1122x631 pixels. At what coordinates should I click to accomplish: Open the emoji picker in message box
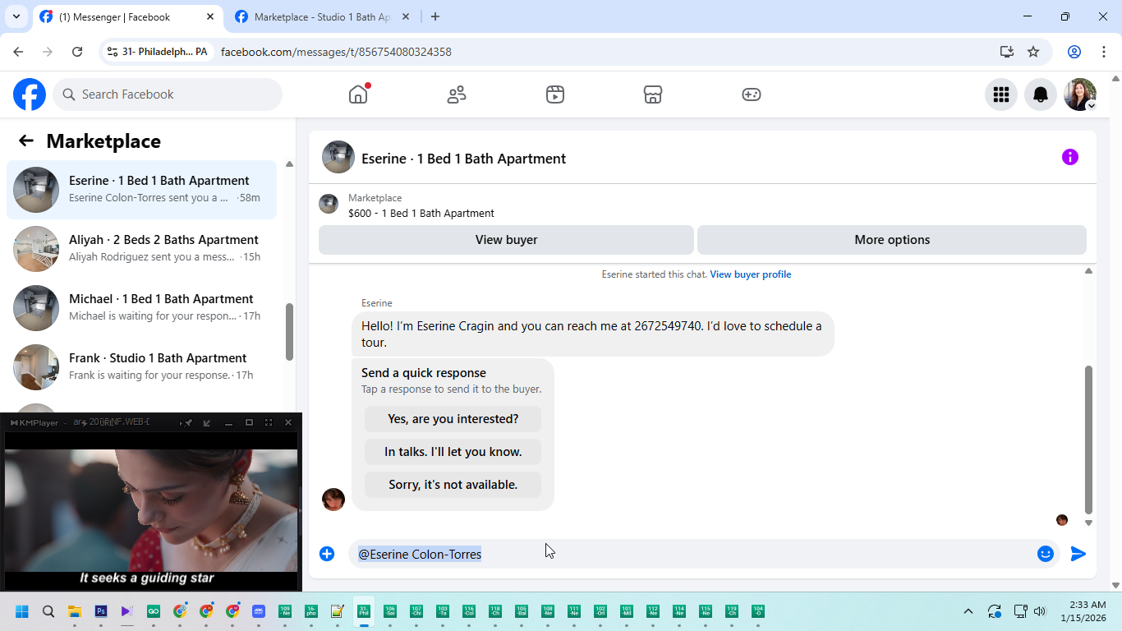point(1046,554)
